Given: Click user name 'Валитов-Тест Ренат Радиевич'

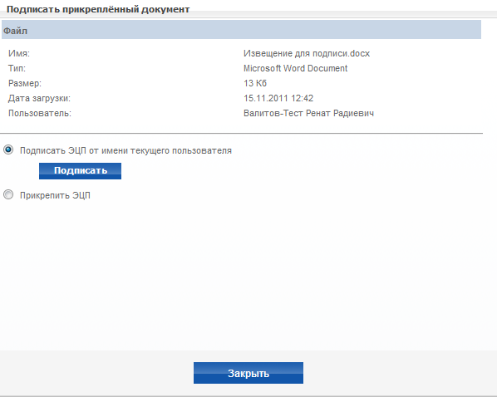Looking at the screenshot, I should pos(308,113).
